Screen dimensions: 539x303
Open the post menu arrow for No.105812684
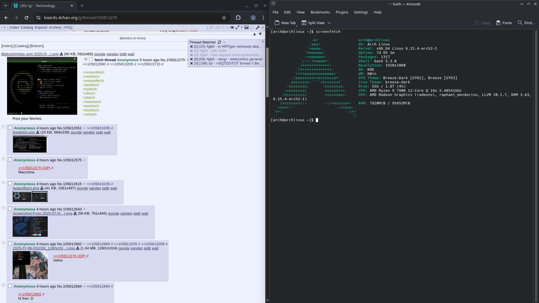click(x=84, y=286)
